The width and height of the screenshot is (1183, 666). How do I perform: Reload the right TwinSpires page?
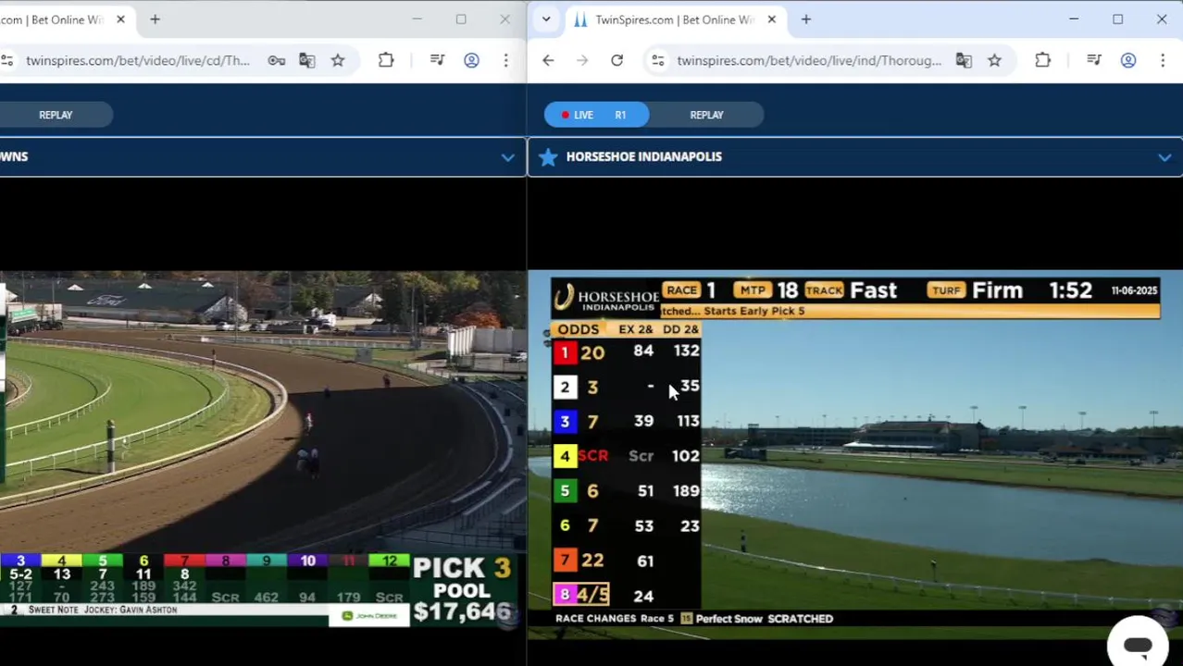pos(616,60)
